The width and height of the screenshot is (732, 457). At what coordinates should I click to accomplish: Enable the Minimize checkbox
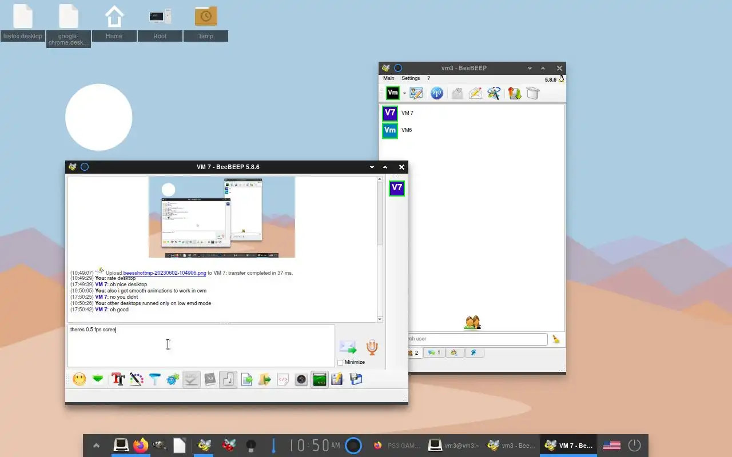click(x=341, y=362)
